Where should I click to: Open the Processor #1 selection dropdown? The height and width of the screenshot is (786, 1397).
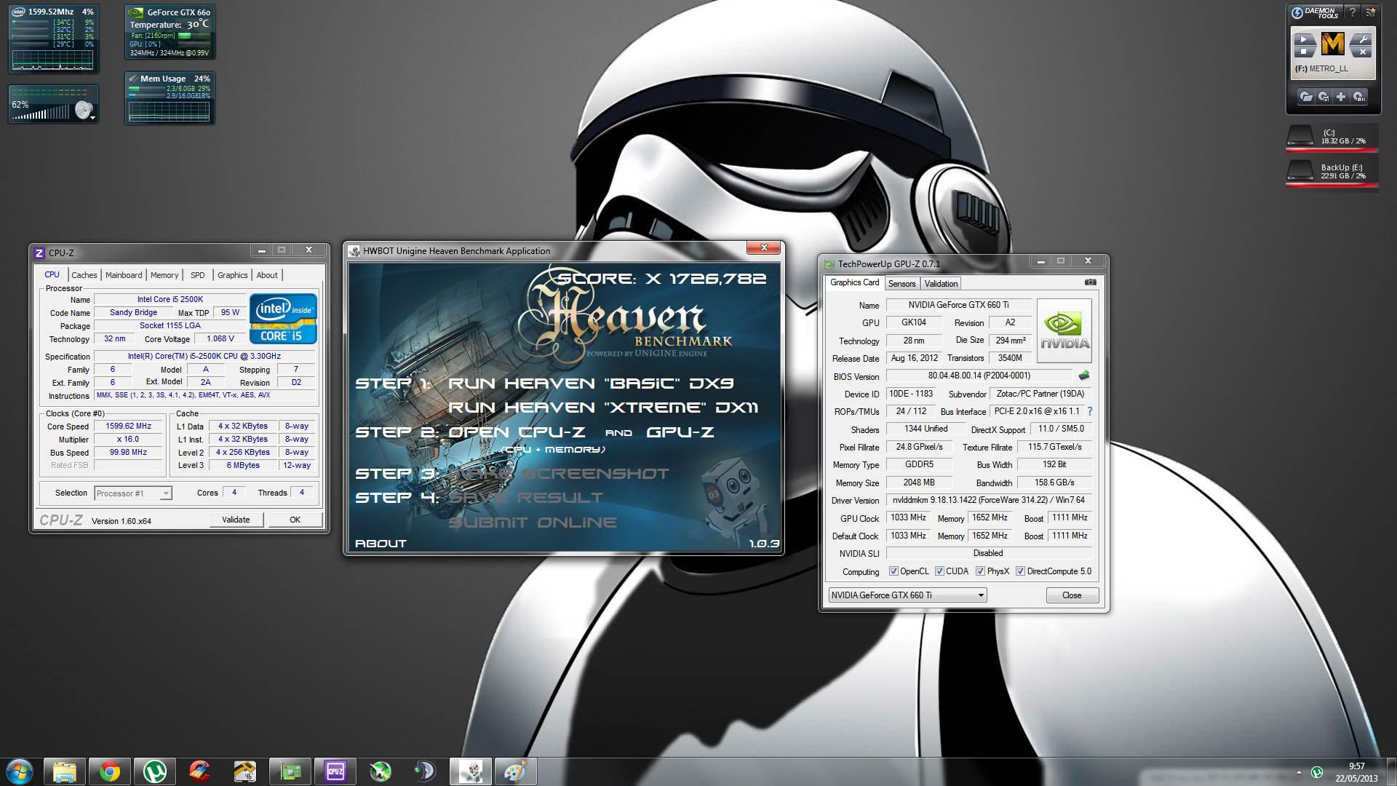(133, 493)
